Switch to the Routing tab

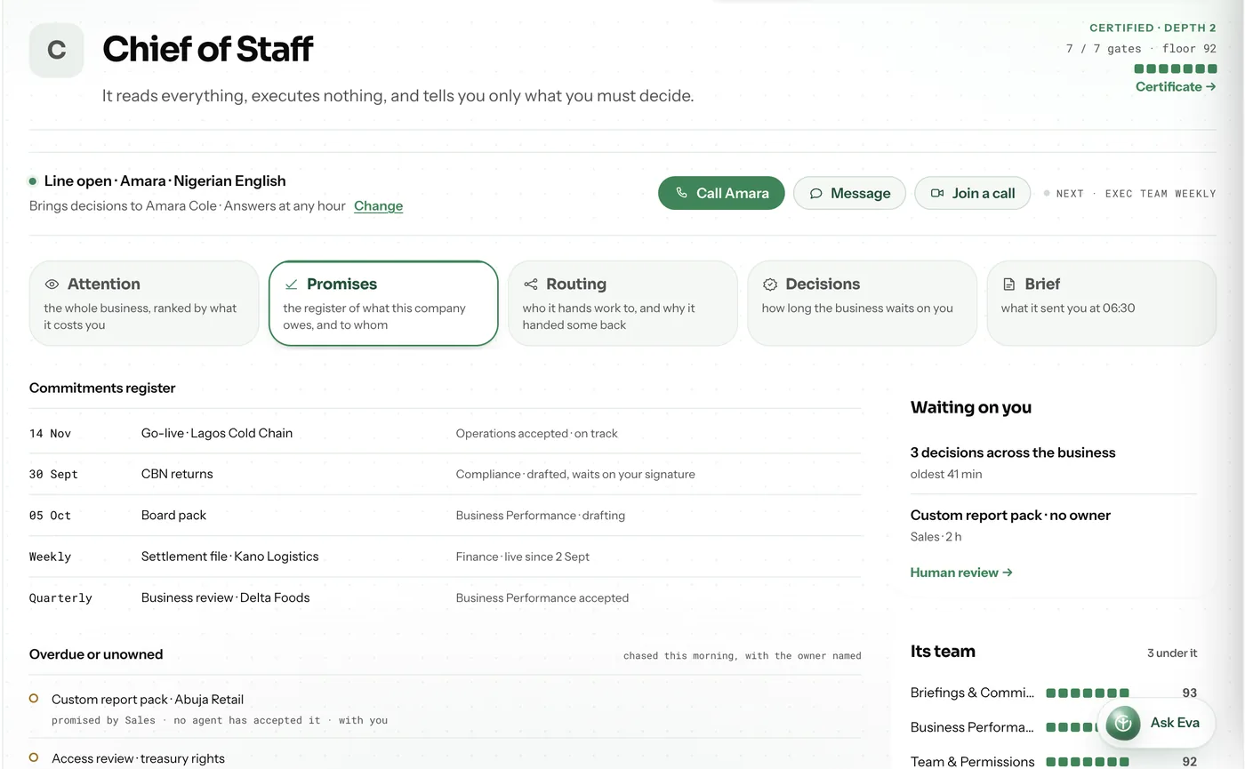coord(622,303)
